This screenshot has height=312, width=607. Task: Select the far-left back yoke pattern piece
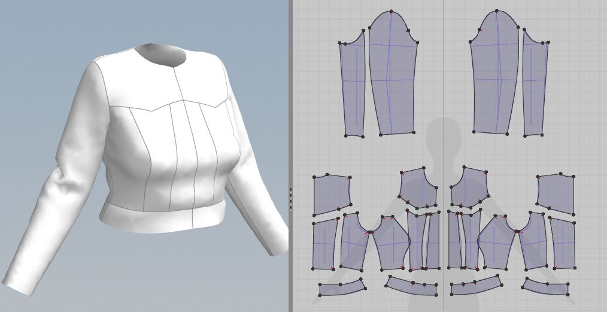coord(332,194)
